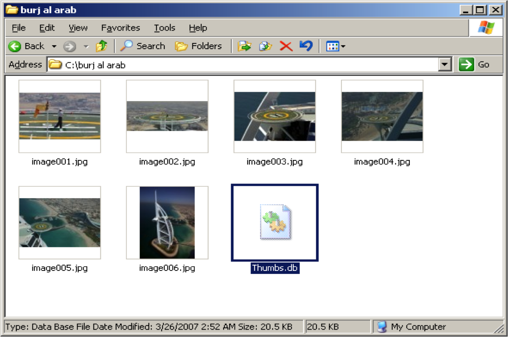Select the image006.jpg tower thumbnail
The width and height of the screenshot is (508, 337).
167,222
